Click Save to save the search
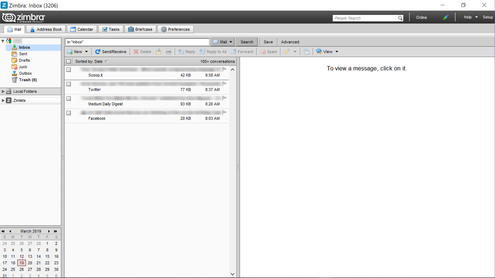 268,42
